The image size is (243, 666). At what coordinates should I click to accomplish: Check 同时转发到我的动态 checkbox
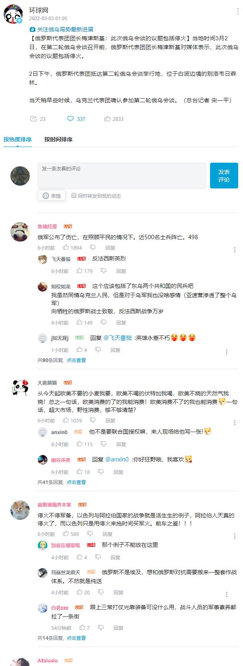coord(74,195)
